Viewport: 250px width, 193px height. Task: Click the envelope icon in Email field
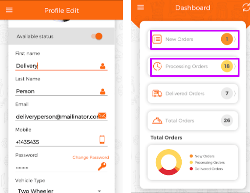(102, 116)
